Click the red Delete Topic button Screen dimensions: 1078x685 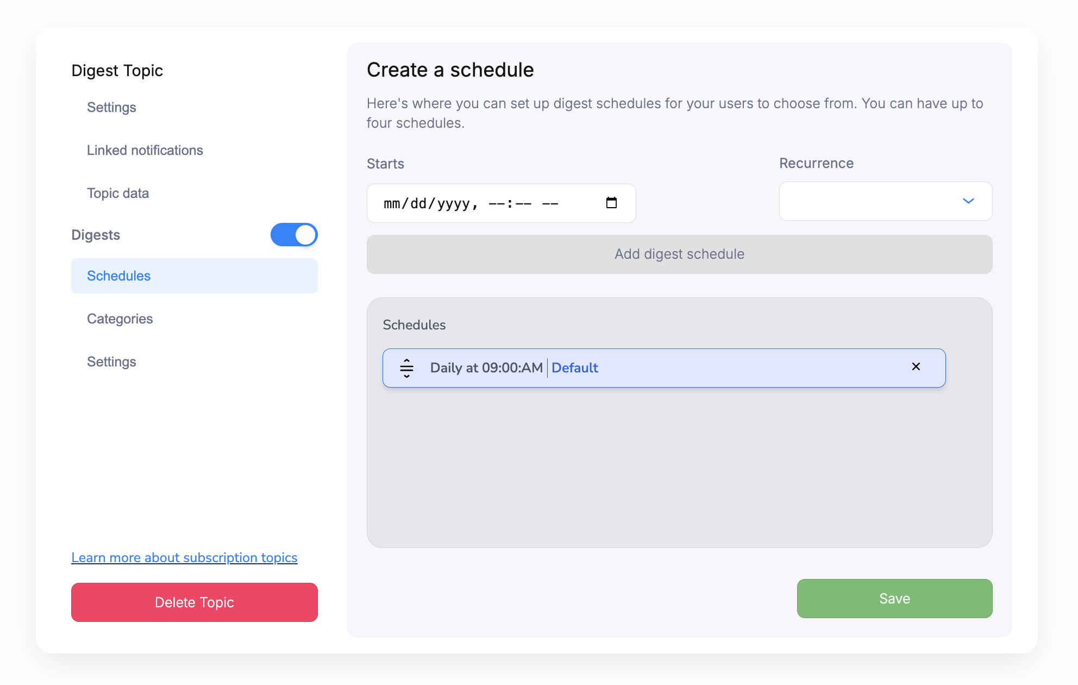tap(194, 602)
